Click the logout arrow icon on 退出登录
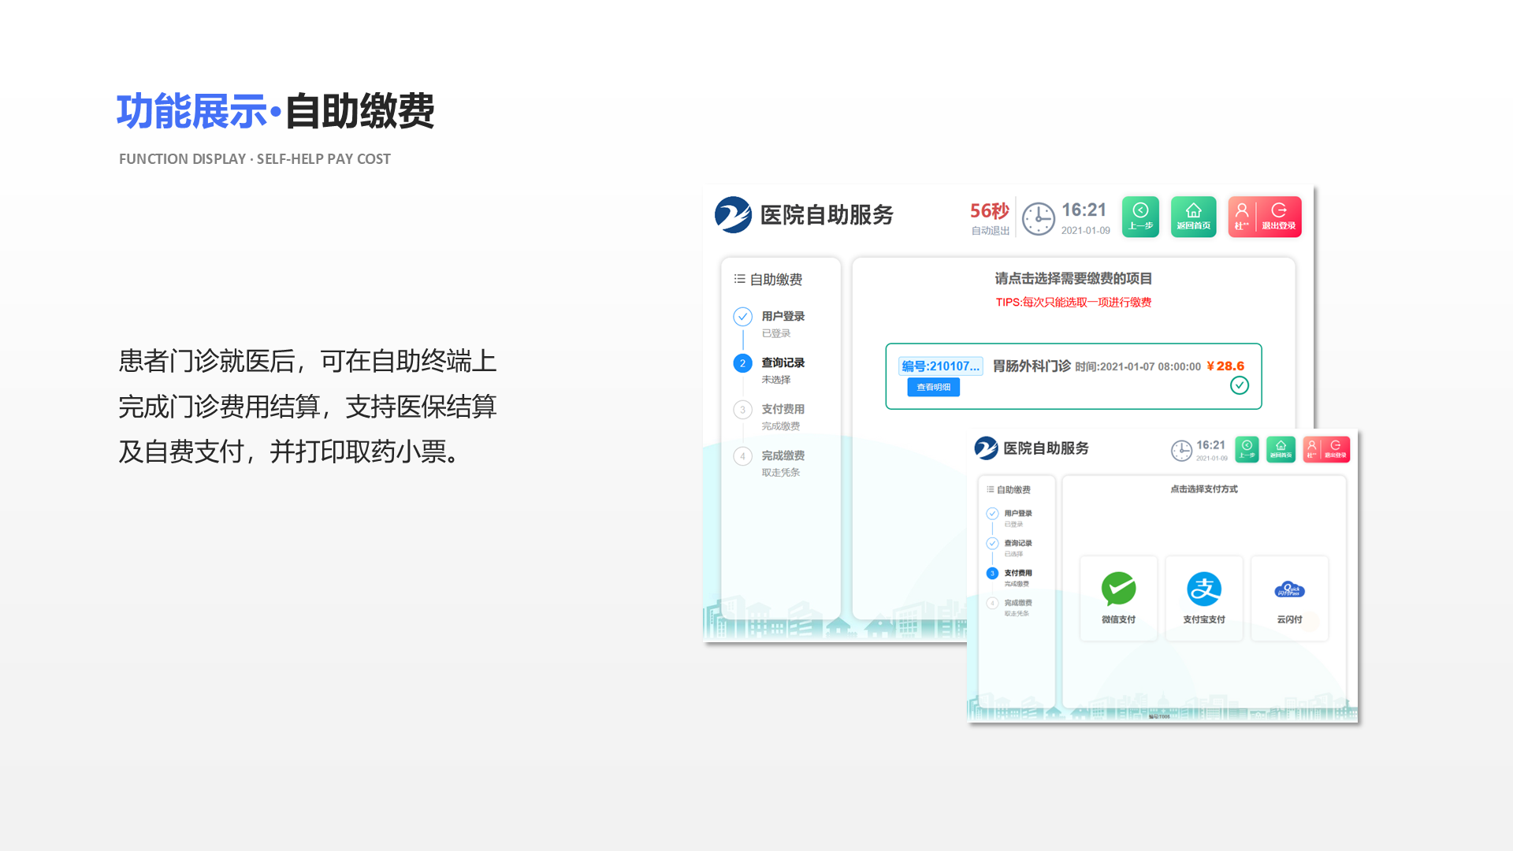The image size is (1513, 851). (x=1278, y=210)
